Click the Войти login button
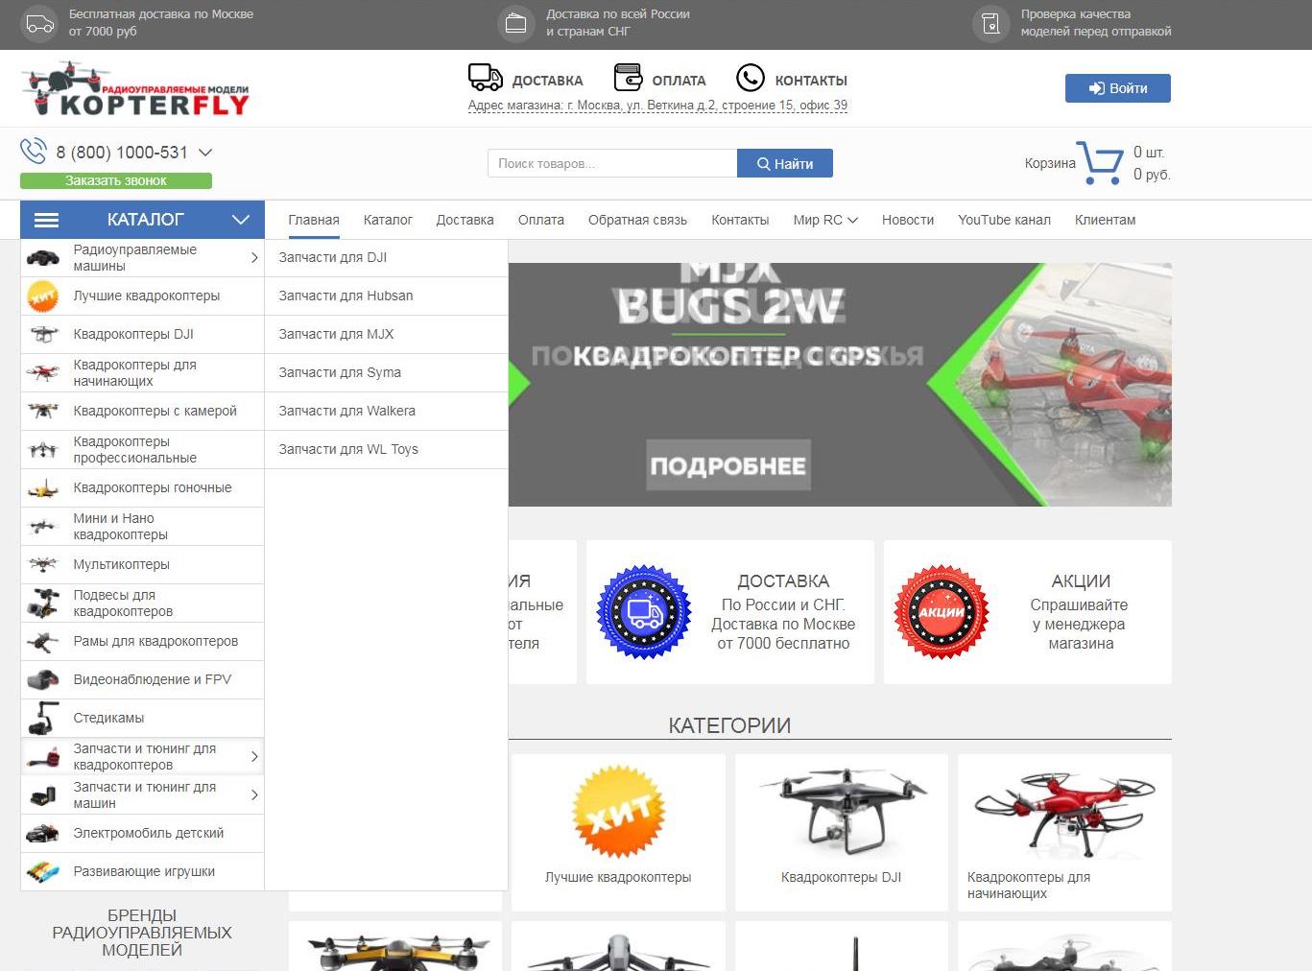Viewport: 1312px width, 971px height. (1118, 88)
